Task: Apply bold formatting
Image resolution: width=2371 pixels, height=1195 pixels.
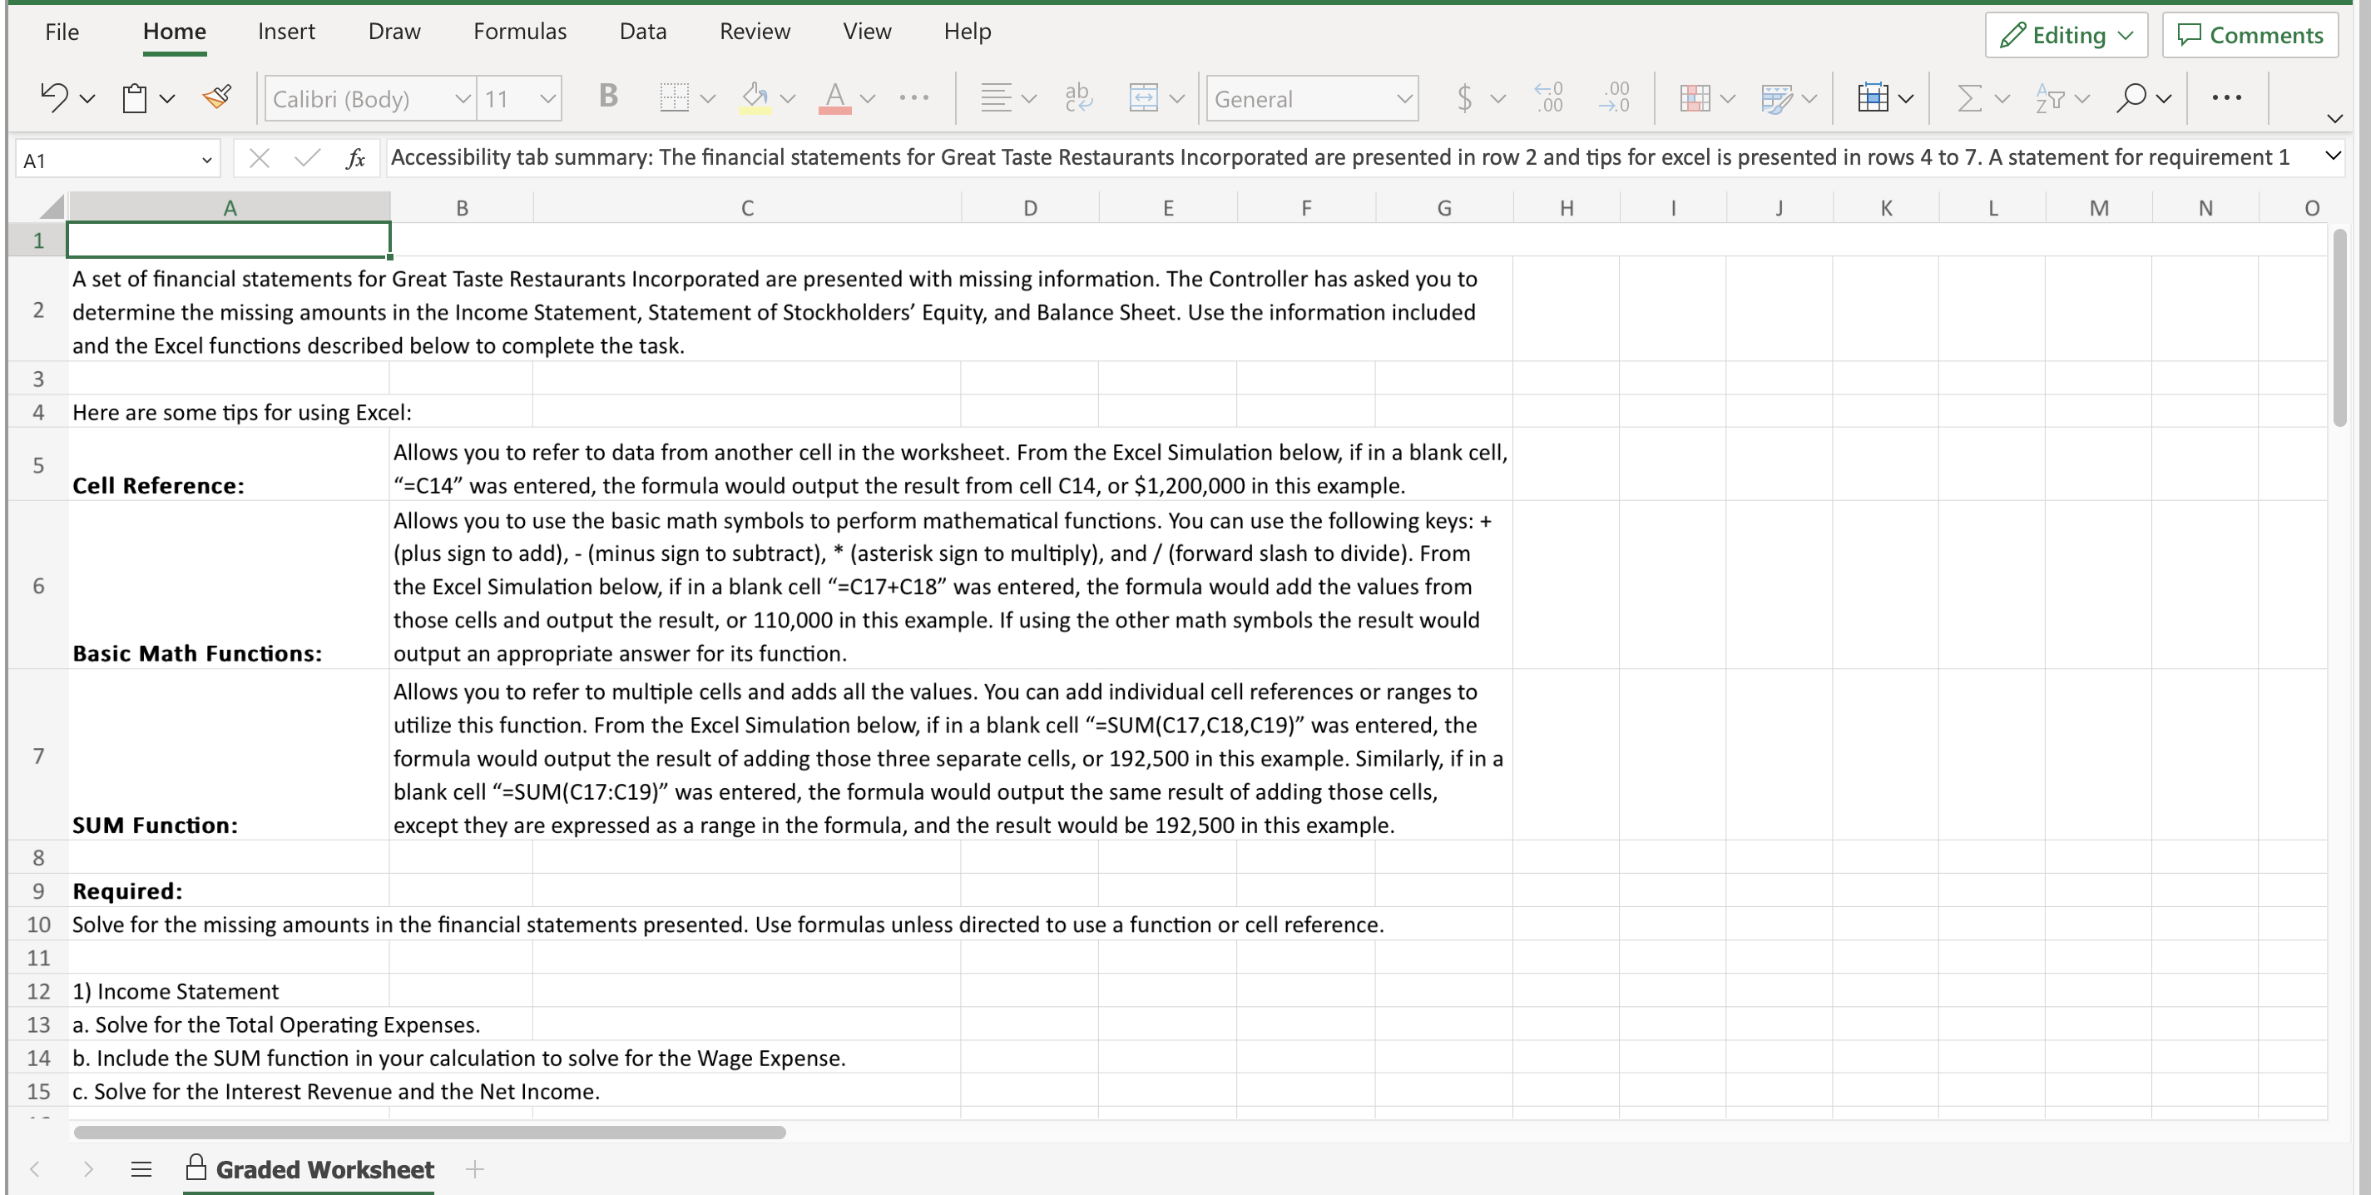Action: (x=606, y=97)
